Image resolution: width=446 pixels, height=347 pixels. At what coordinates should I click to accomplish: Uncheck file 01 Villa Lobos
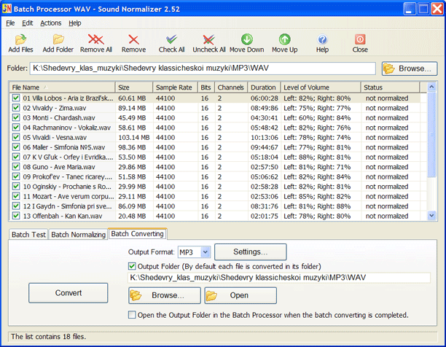tap(16, 98)
